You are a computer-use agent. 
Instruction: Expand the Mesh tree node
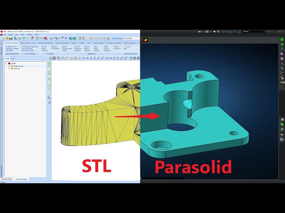(x=9, y=66)
